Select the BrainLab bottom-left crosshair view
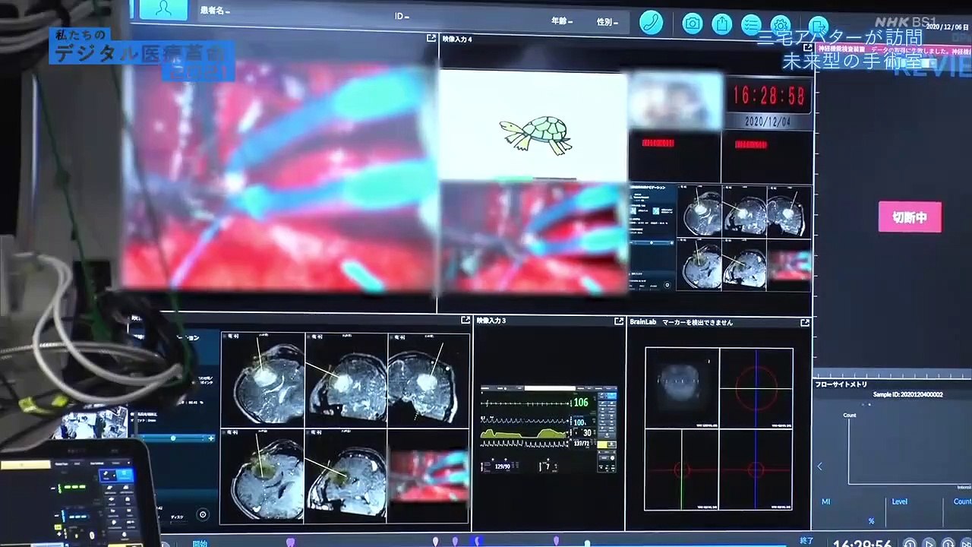 point(681,470)
